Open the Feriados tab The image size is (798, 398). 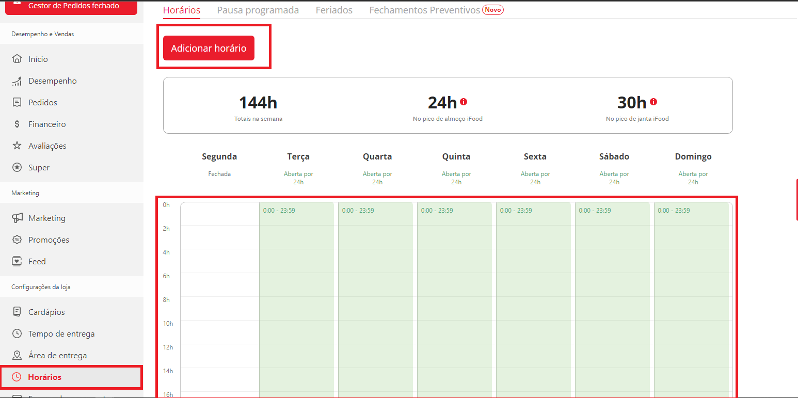click(334, 10)
